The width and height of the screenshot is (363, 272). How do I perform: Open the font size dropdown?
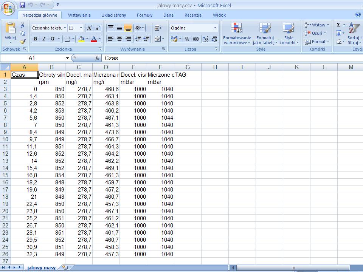[x=81, y=28]
